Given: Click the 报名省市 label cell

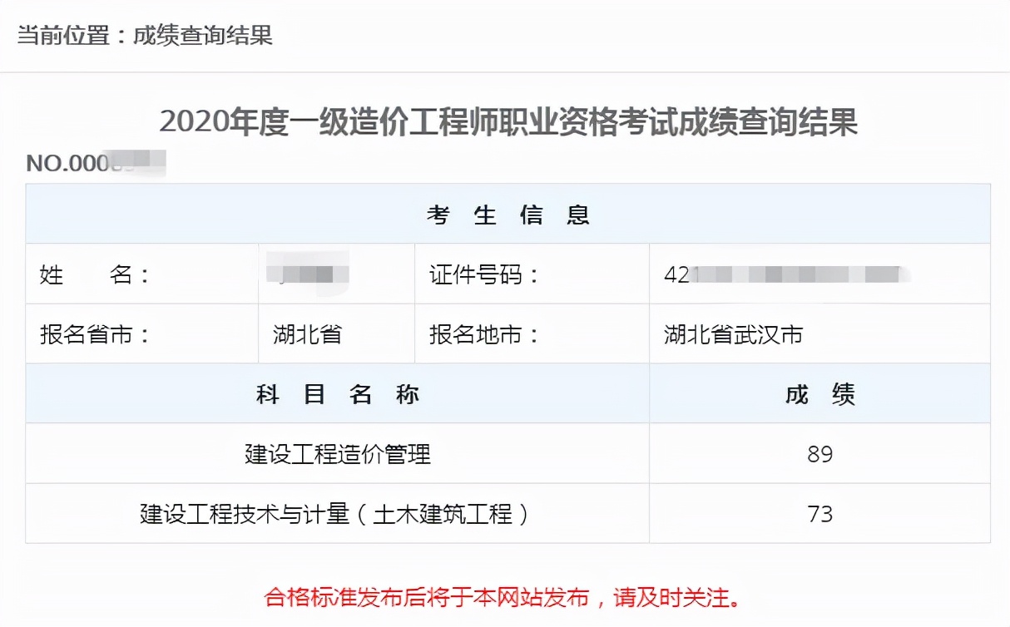Looking at the screenshot, I should 95,334.
